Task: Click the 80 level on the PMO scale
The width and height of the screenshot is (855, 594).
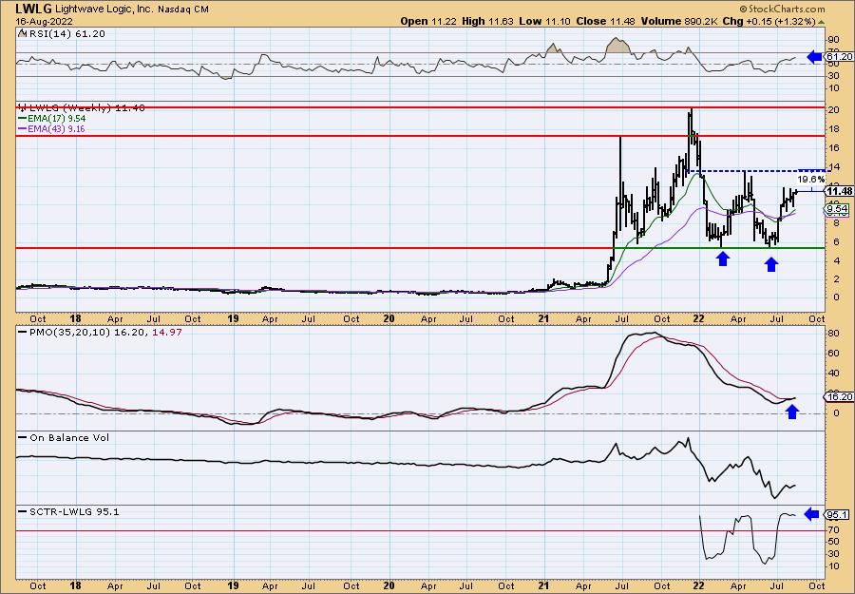Action: pos(834,334)
